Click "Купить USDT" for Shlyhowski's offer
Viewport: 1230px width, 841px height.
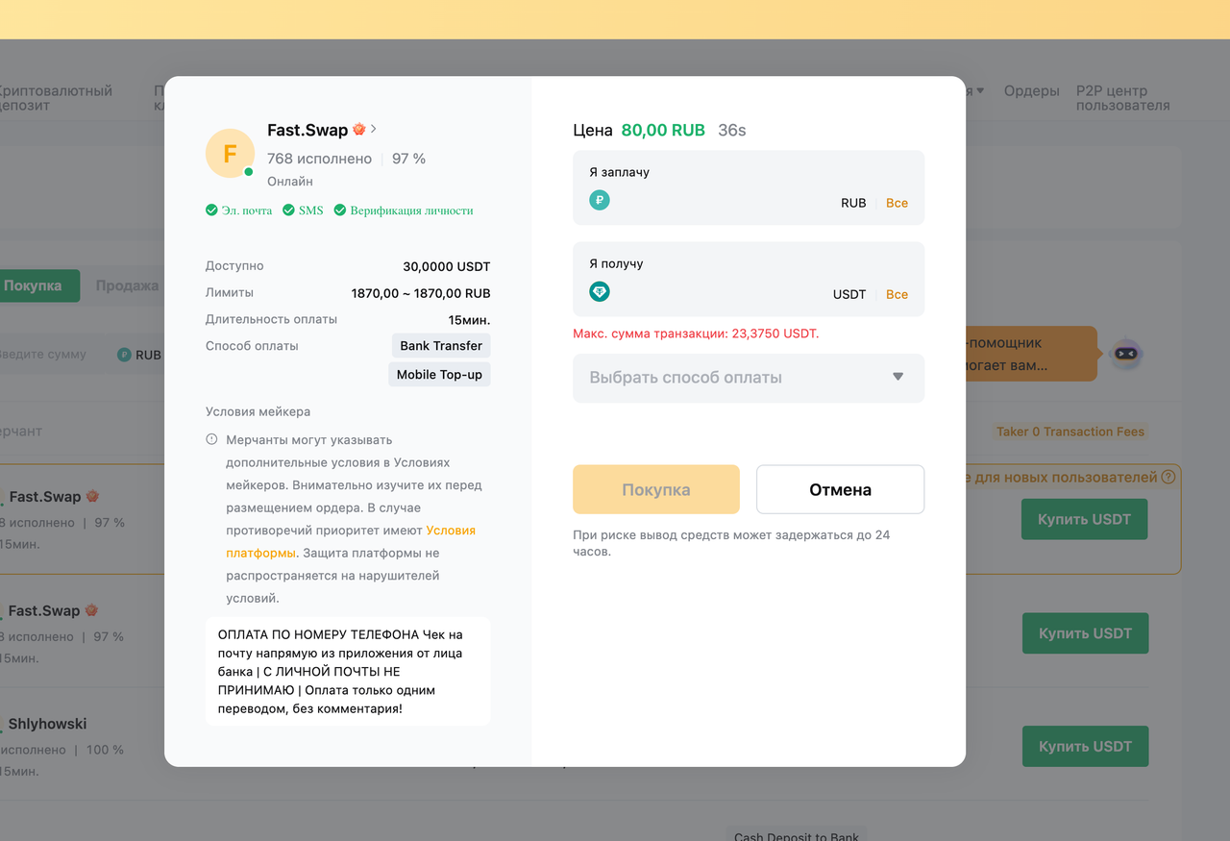coord(1085,746)
